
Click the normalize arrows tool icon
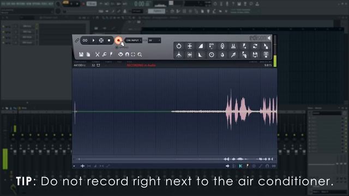190,46
